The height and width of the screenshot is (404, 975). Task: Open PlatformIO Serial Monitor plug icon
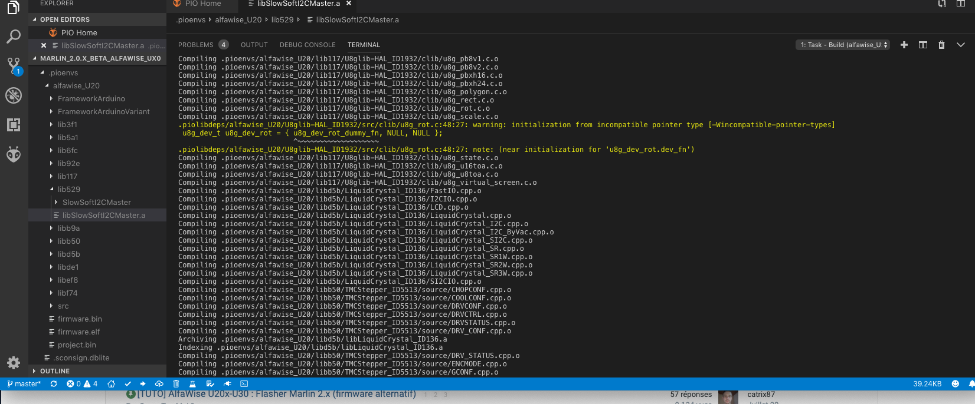click(x=227, y=384)
